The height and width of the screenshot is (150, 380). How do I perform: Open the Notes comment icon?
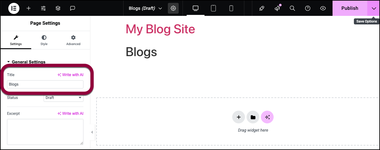[x=73, y=8]
